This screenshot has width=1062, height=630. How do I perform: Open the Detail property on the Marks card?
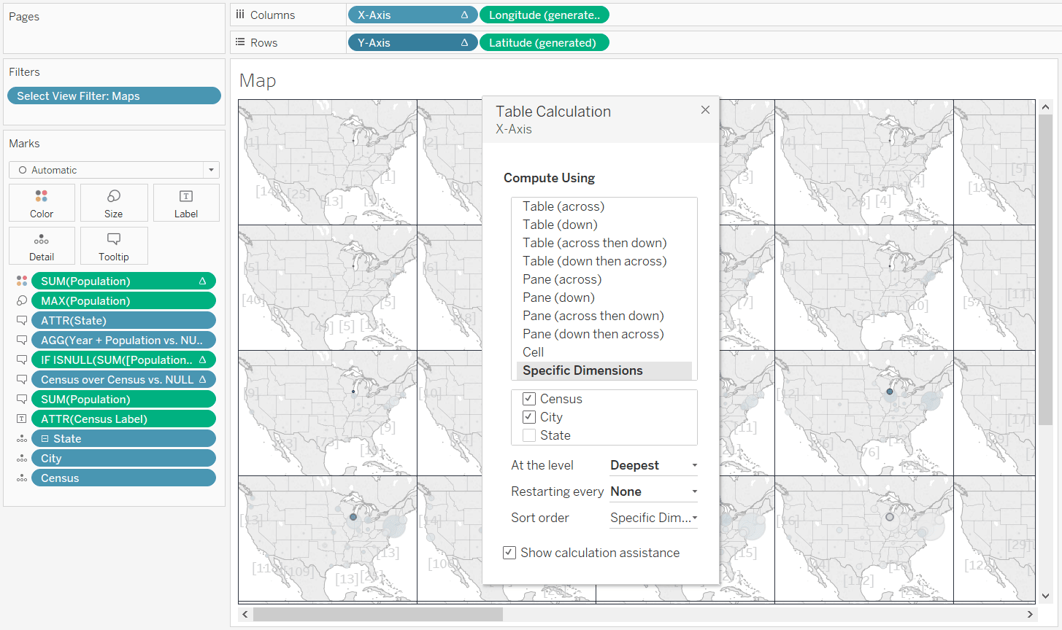pos(42,246)
